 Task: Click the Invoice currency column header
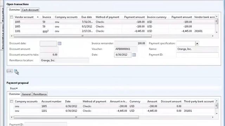pyautogui.click(x=156, y=17)
